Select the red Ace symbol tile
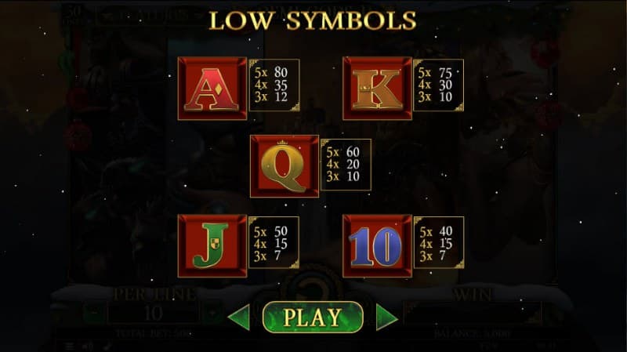The image size is (627, 352). pos(212,89)
